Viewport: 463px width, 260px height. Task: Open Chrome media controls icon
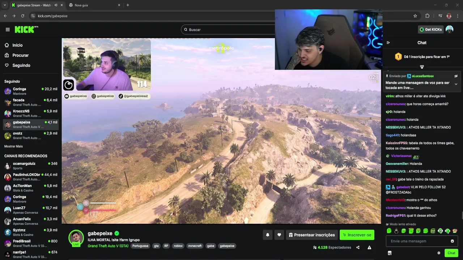(x=440, y=16)
